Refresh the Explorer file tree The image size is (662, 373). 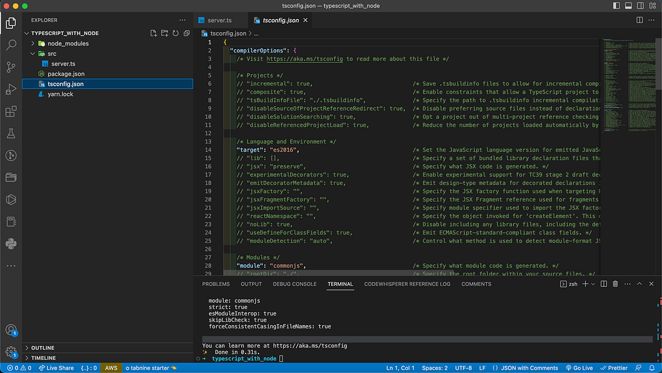tap(176, 34)
